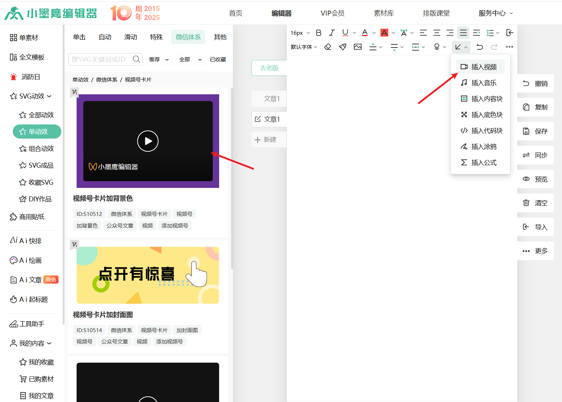Viewport: 562px width, 402px height.
Task: Expand the 推荐 sort dropdown
Action: tap(159, 59)
